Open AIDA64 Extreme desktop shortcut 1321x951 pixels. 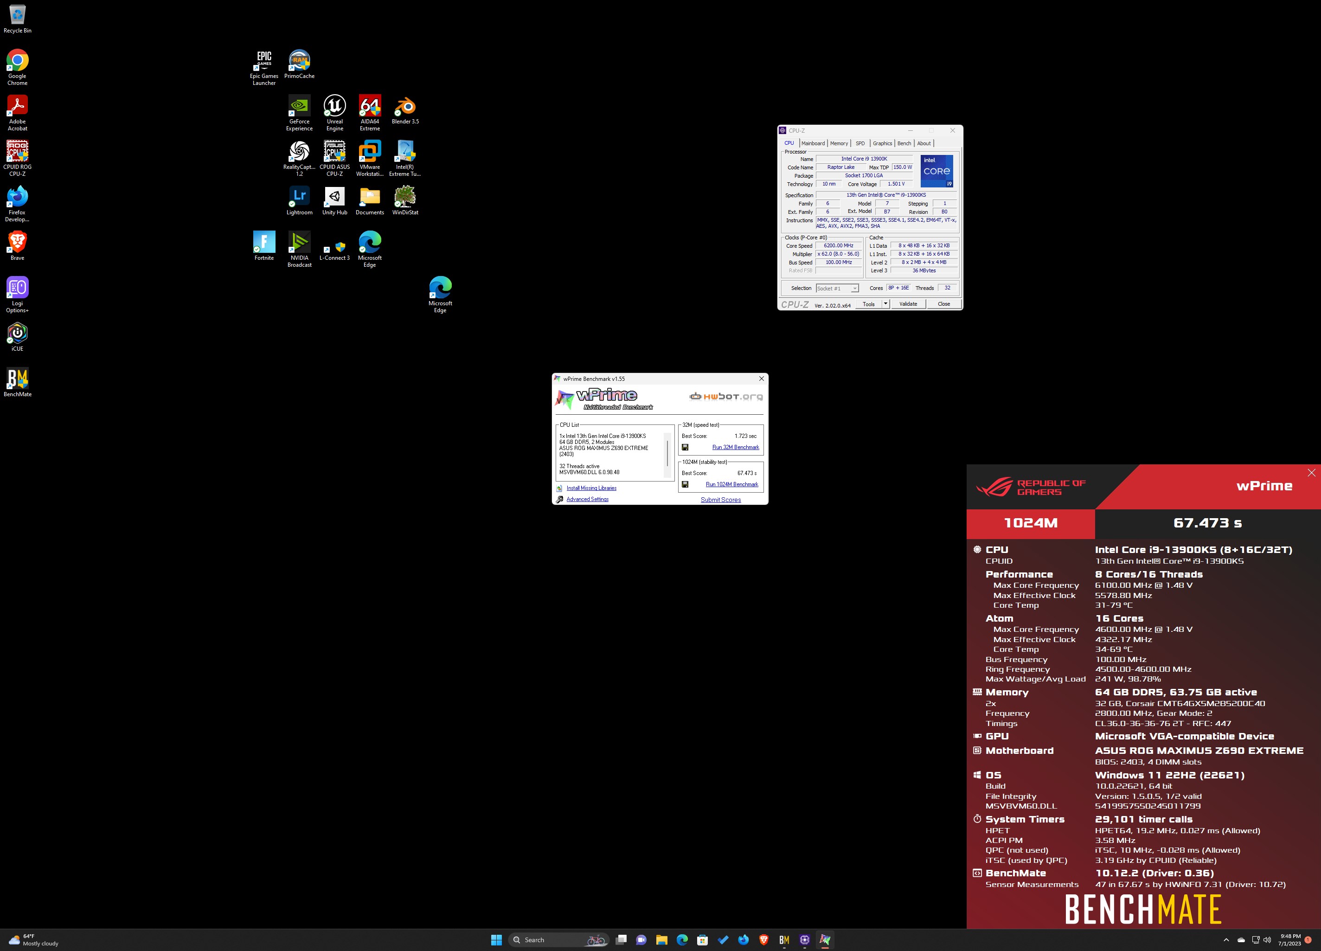pyautogui.click(x=370, y=113)
